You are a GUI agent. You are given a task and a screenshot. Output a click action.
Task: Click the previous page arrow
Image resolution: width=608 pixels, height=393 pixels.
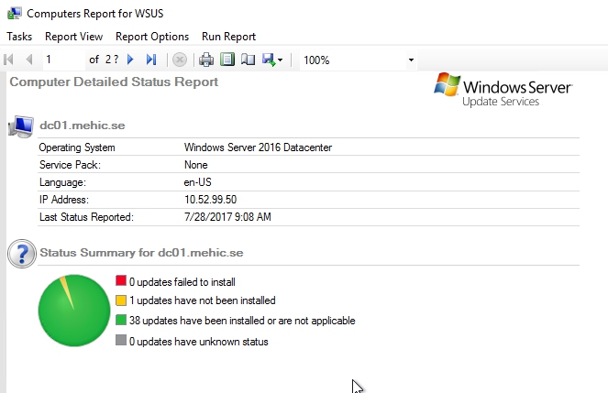click(29, 60)
